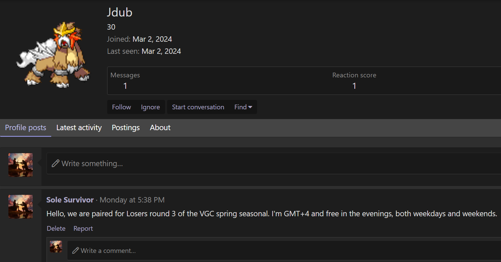The image size is (501, 262).
Task: Open the Postings tab
Action: 126,128
